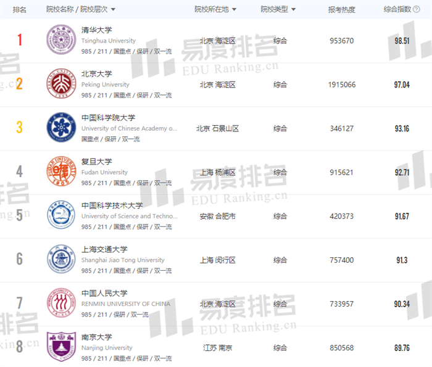
Task: Click the 综合指数 score 90.34
Action: coord(402,304)
